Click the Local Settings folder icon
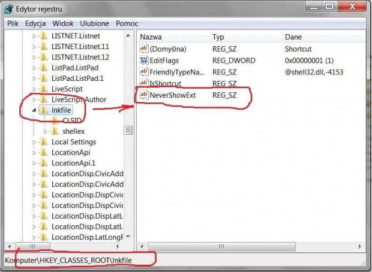Screen dimensions: 372x272 44,141
